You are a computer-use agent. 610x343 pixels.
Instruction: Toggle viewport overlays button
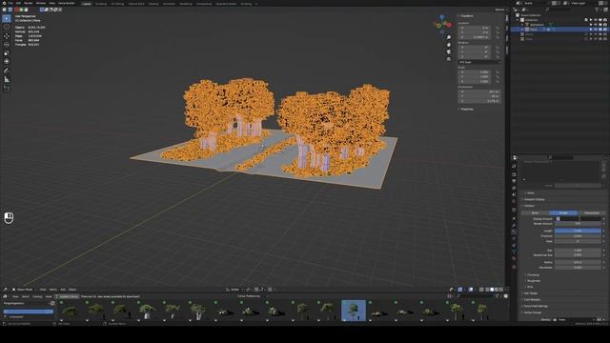(x=471, y=290)
